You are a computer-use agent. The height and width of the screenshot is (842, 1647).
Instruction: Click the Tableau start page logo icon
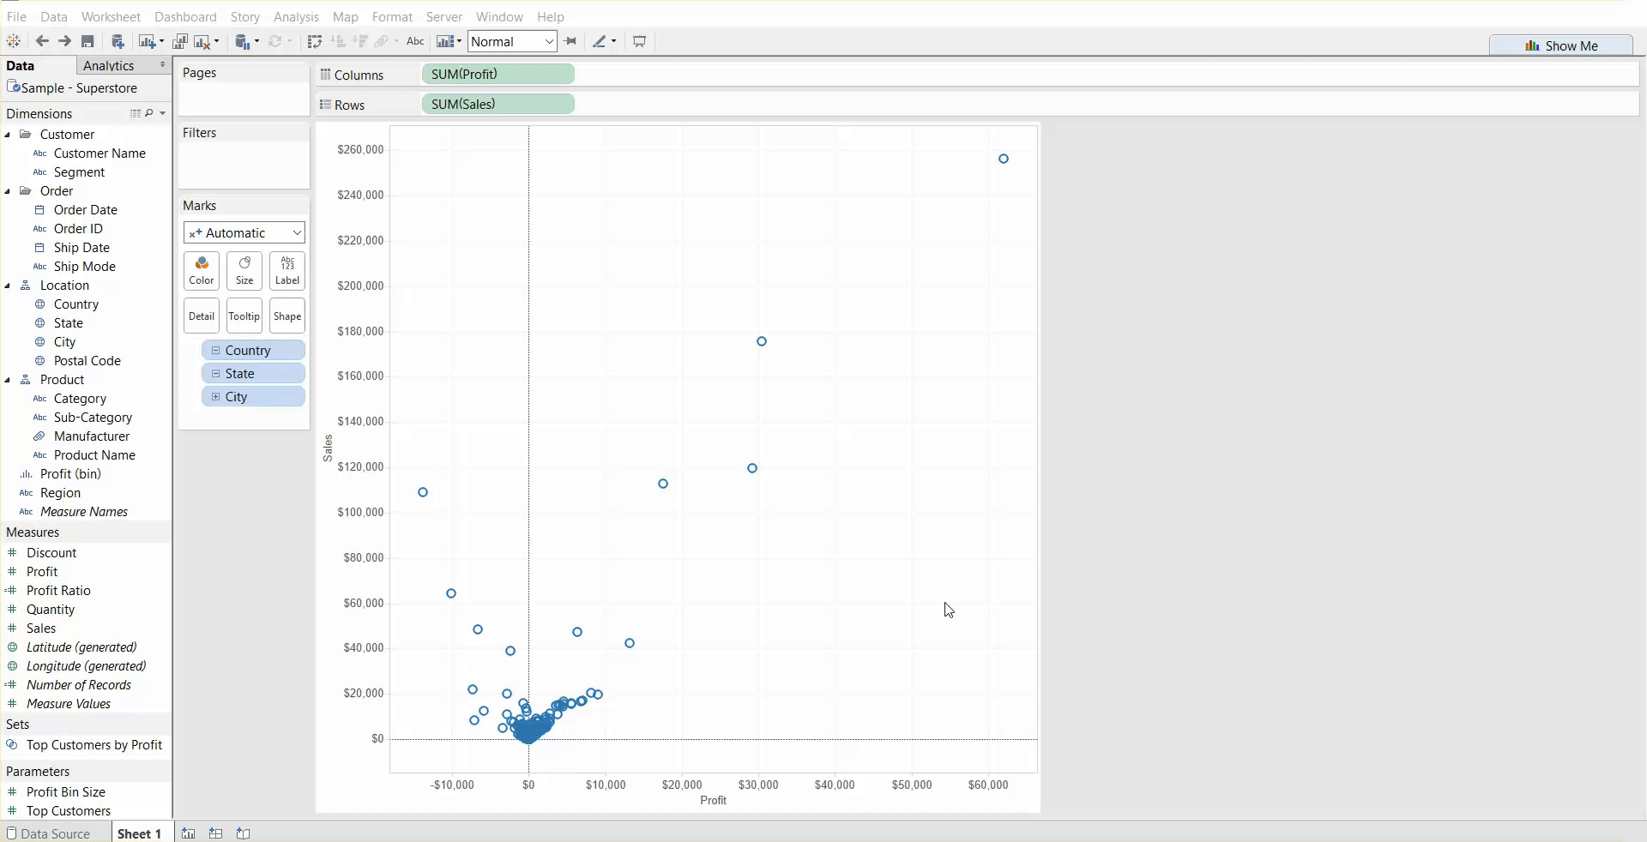(14, 41)
